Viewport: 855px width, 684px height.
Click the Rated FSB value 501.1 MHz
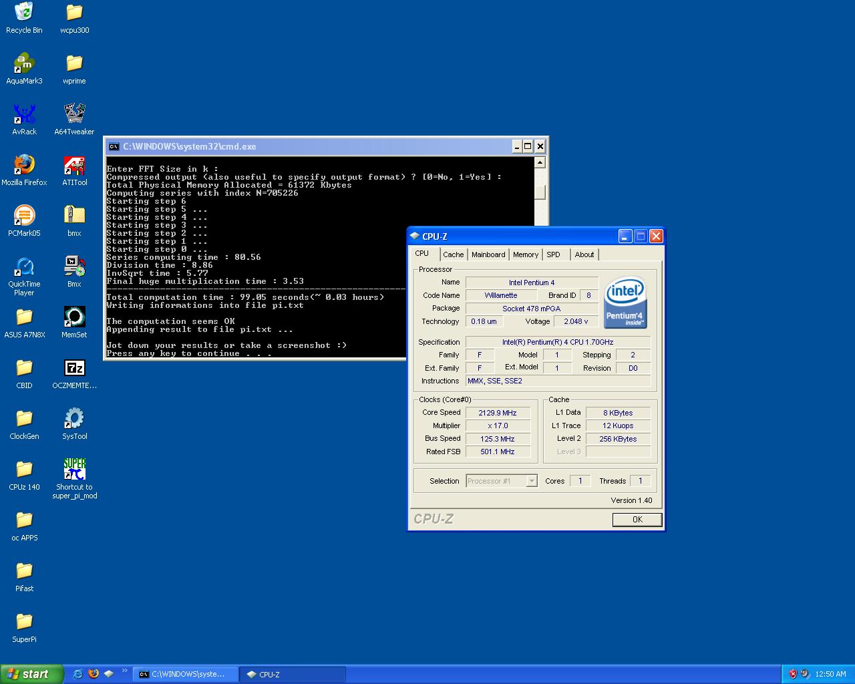pos(498,452)
